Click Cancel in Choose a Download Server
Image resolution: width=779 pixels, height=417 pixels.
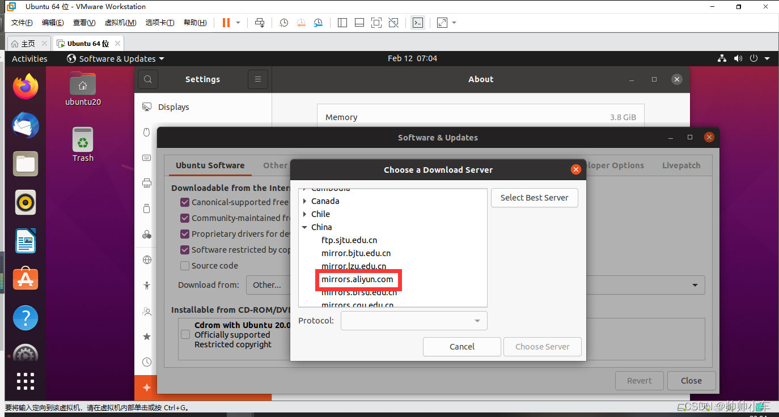click(x=462, y=347)
